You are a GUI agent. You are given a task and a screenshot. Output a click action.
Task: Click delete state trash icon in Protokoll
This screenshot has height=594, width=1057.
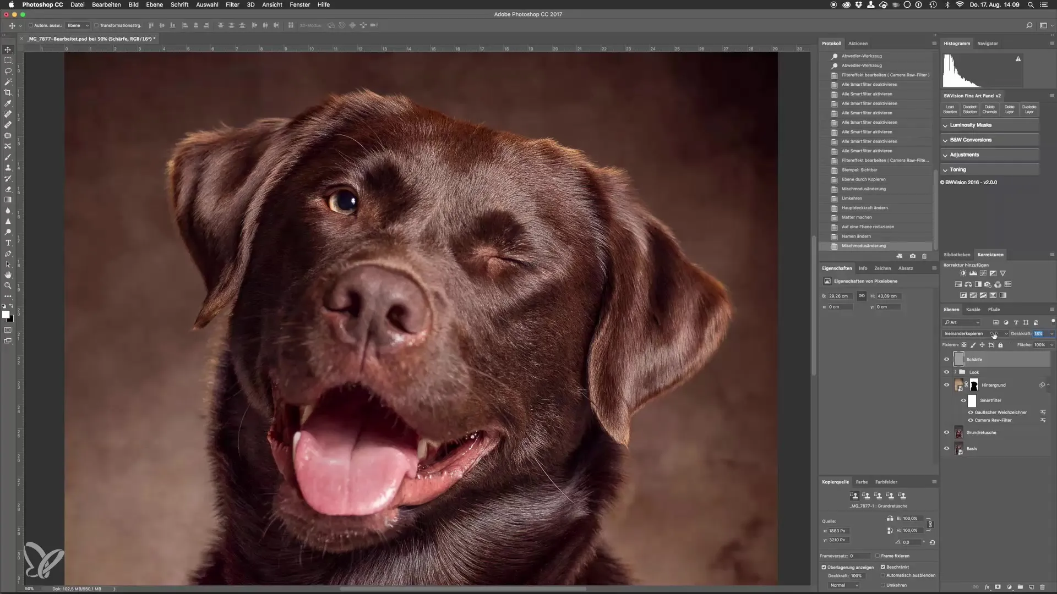pos(924,256)
